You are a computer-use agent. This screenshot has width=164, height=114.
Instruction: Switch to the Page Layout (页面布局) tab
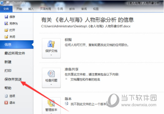click(46, 9)
